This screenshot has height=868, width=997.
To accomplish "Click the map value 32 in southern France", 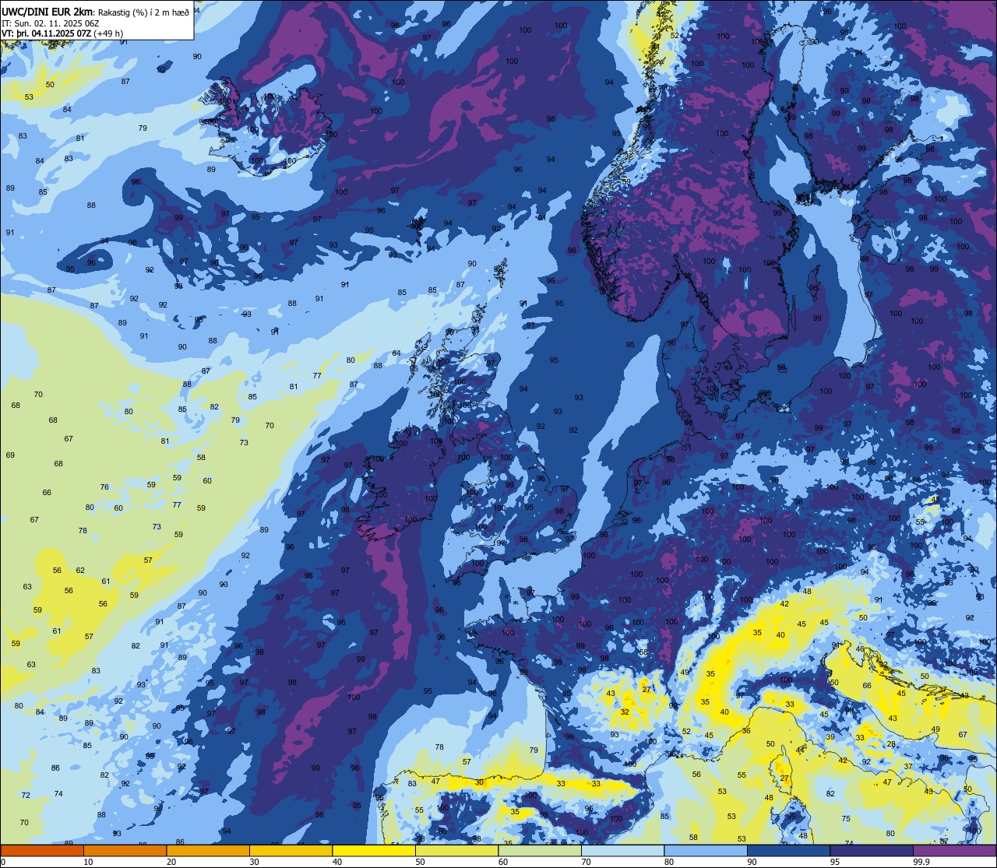I will coord(625,712).
